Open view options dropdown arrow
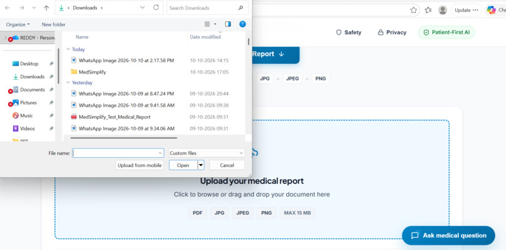 [x=215, y=24]
